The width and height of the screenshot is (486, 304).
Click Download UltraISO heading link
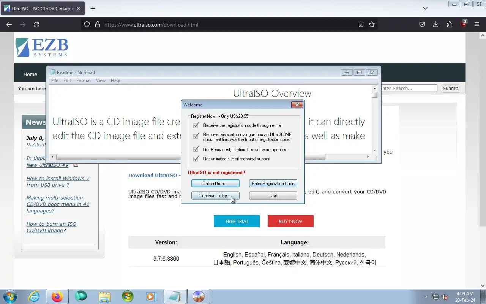153,175
